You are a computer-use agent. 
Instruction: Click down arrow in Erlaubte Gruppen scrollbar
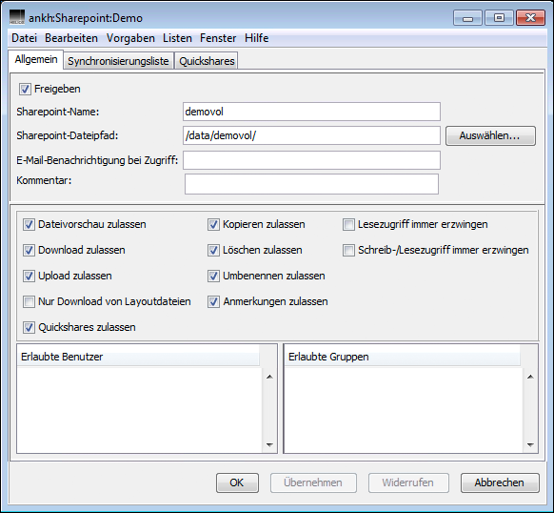pos(530,445)
